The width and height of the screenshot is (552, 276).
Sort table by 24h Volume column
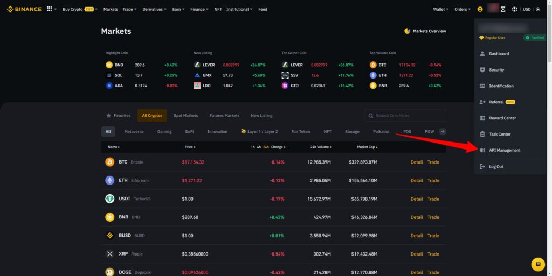[321, 147]
